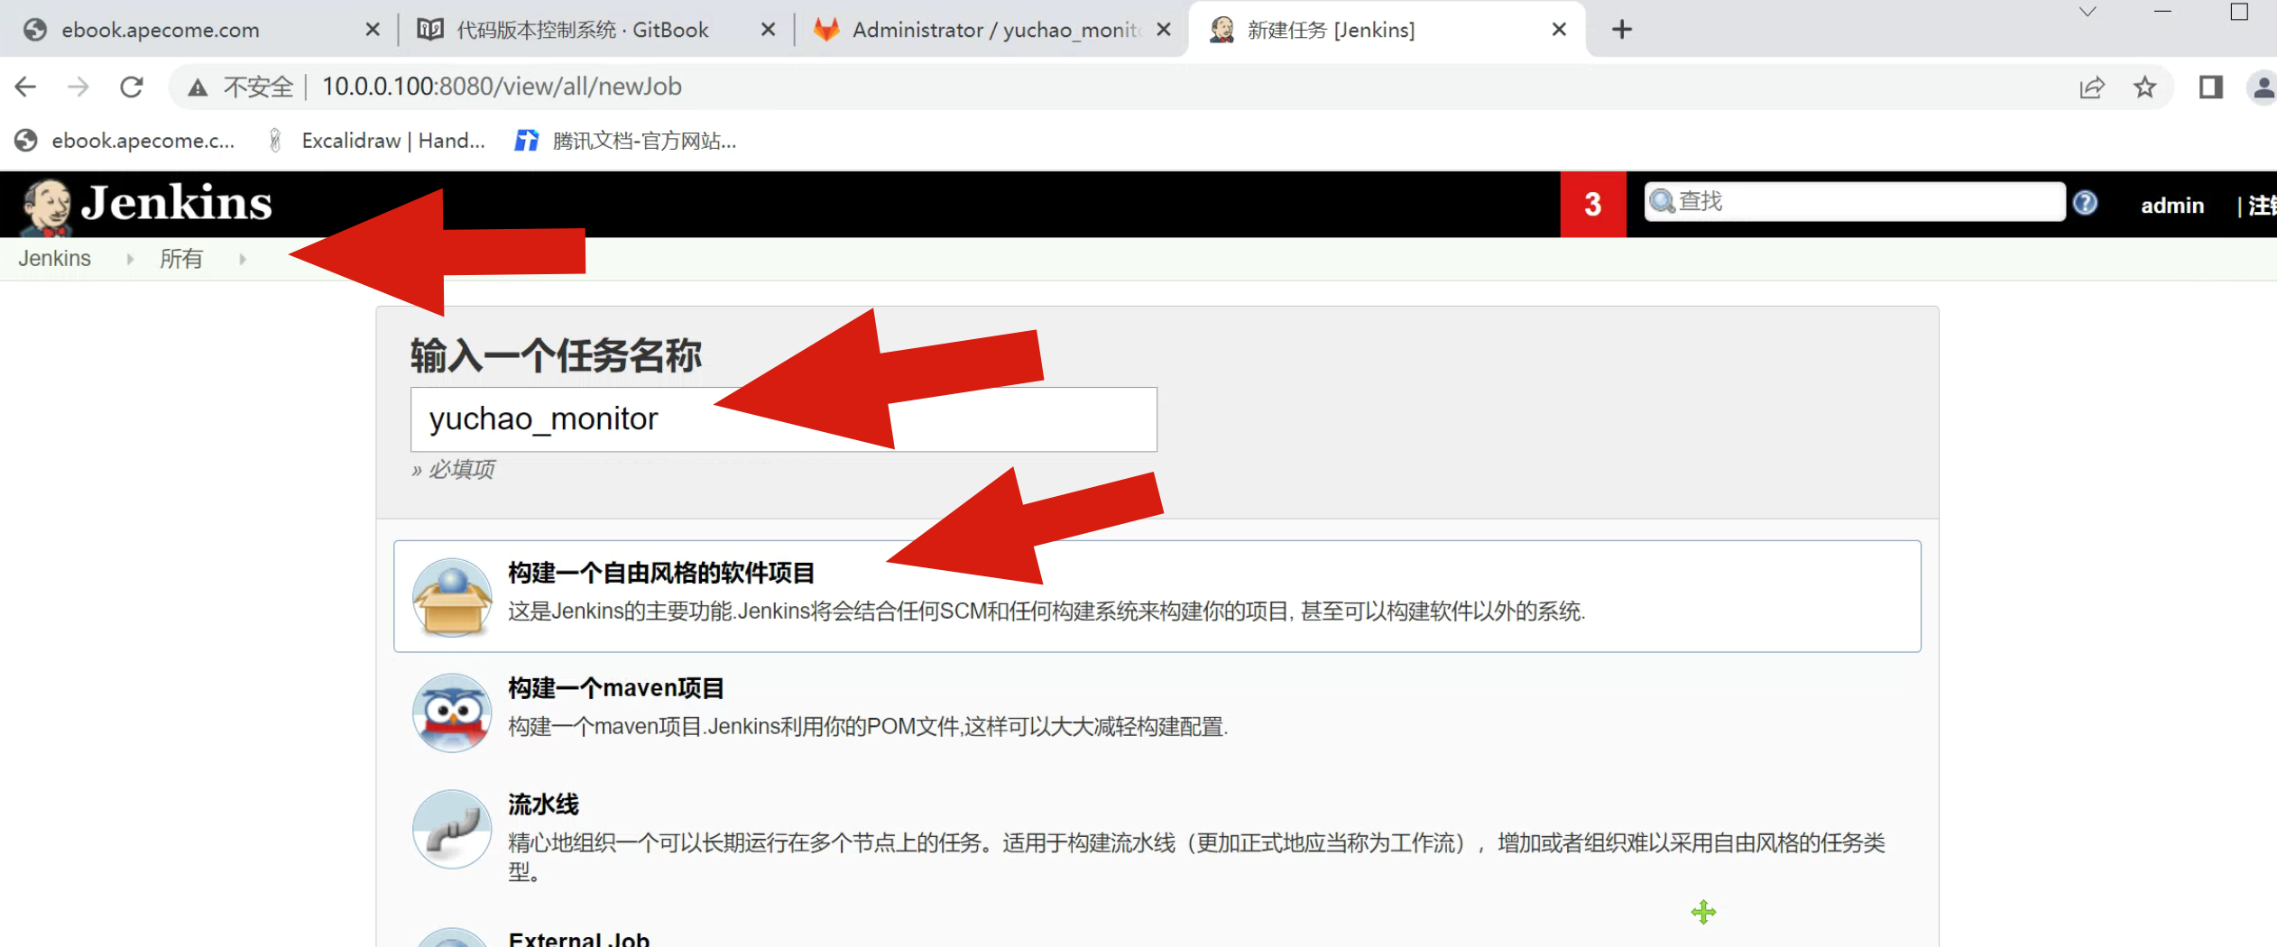
Task: Open new browser tab with plus button
Action: click(x=1621, y=30)
